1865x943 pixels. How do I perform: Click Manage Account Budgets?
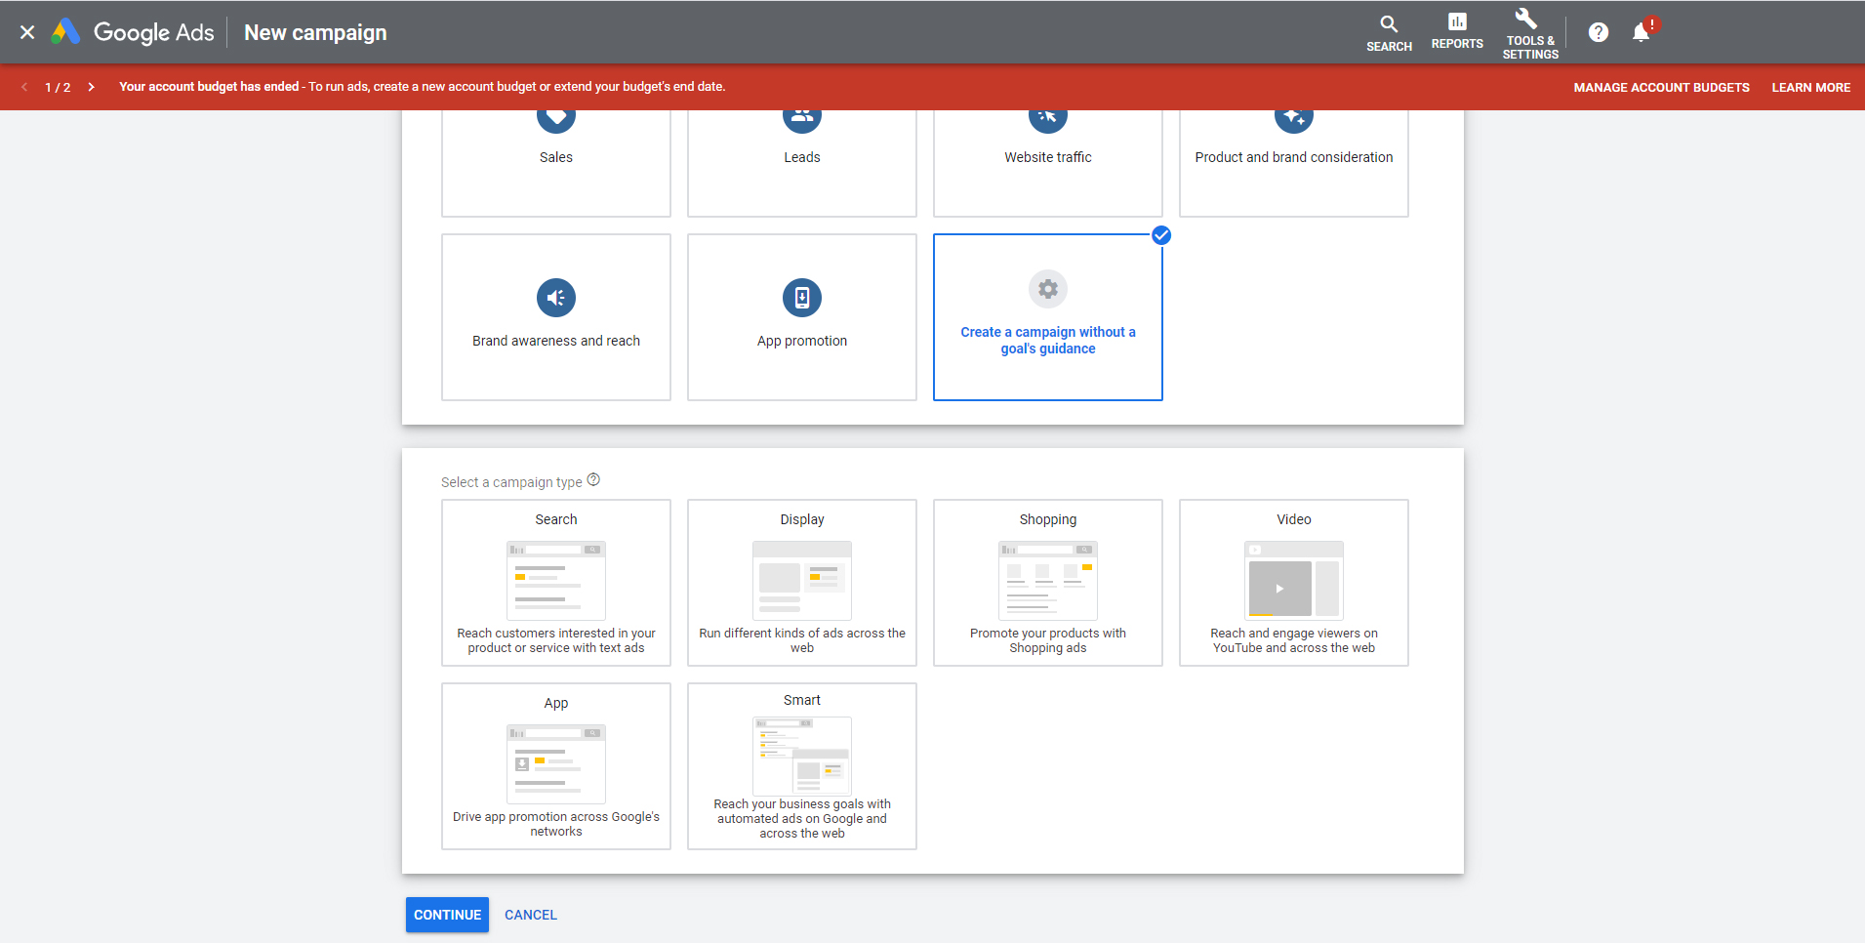click(x=1661, y=87)
